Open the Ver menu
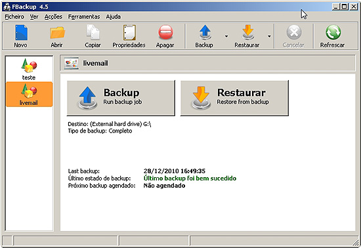Screen dimensions: 361x248 click(x=34, y=16)
